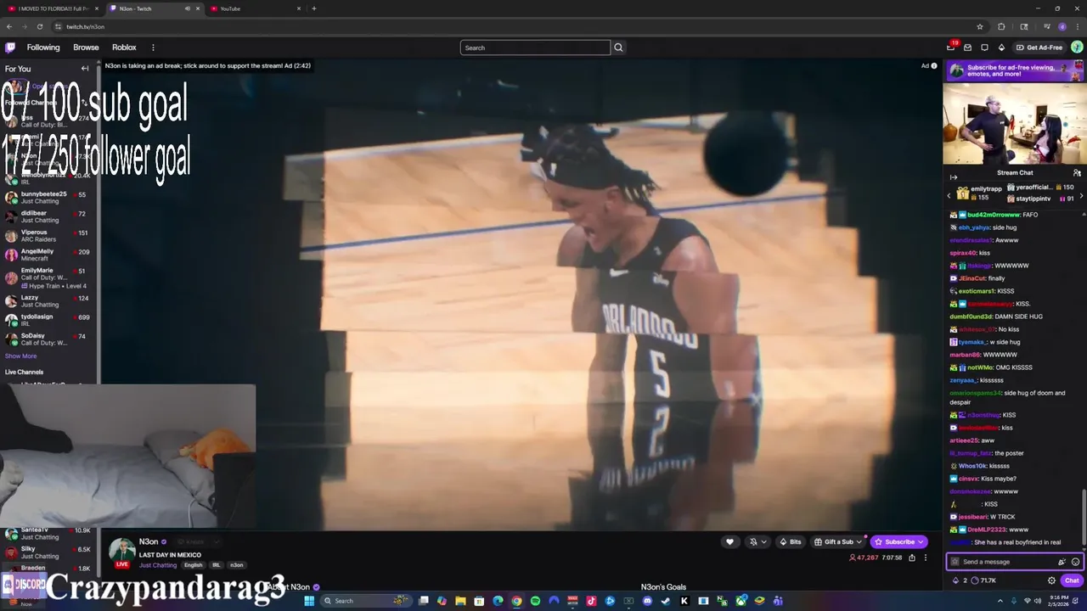Click the Twitch search field
This screenshot has height=611, width=1087.
pos(535,48)
